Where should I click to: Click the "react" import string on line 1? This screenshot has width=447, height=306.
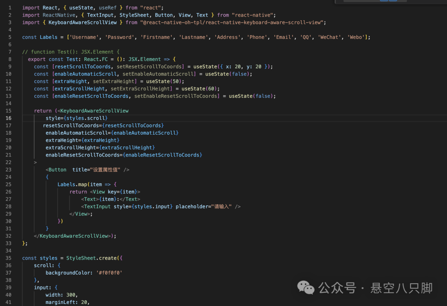(x=150, y=8)
